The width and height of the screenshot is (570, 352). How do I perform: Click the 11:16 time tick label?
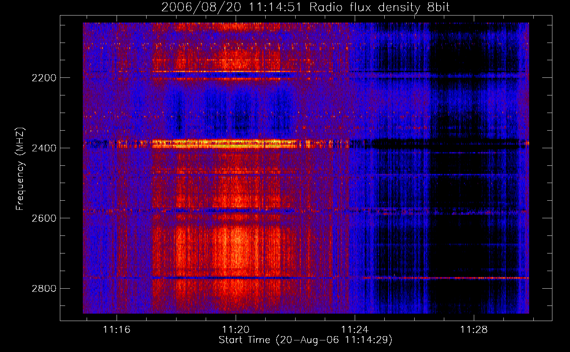coord(117,329)
